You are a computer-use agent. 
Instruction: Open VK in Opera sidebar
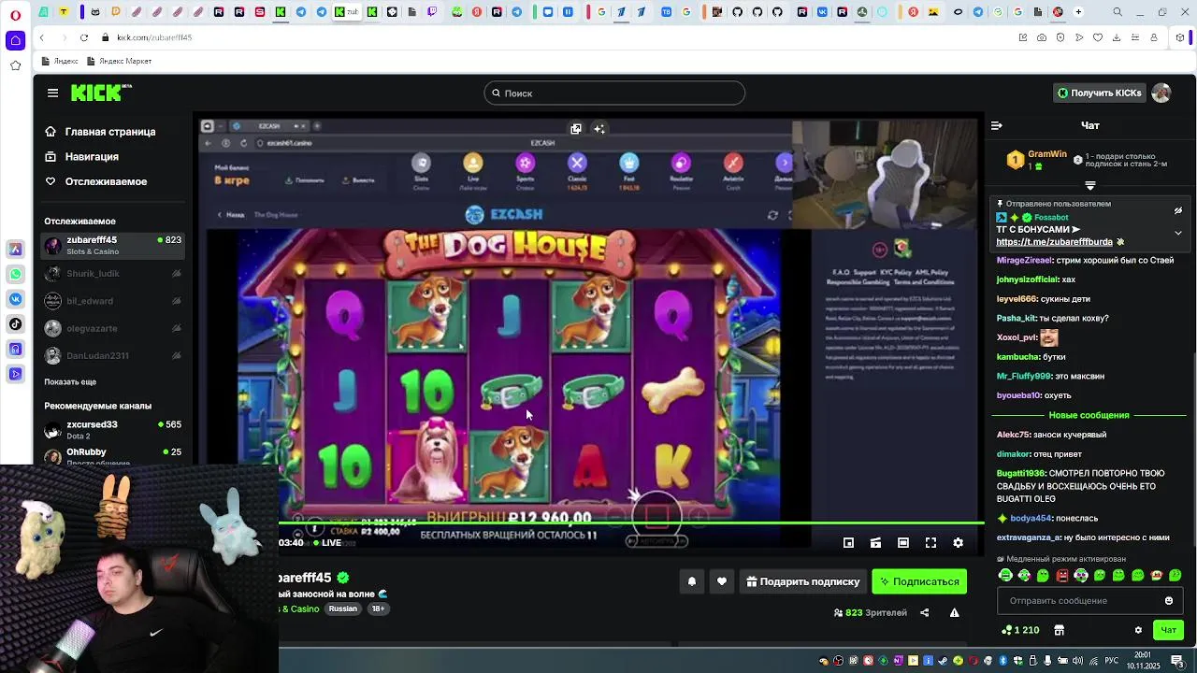[x=15, y=299]
